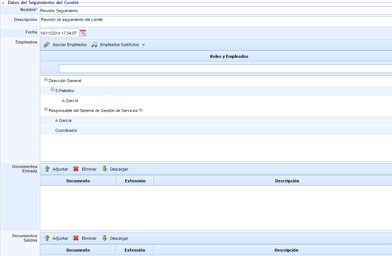The width and height of the screenshot is (392, 256).
Task: Click Descargar down arrow in Documentos Entrada
Action: pyautogui.click(x=105, y=169)
